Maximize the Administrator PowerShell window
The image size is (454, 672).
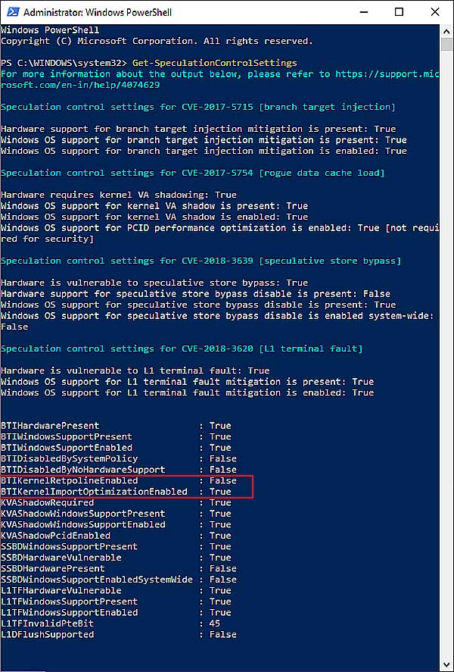(x=399, y=12)
